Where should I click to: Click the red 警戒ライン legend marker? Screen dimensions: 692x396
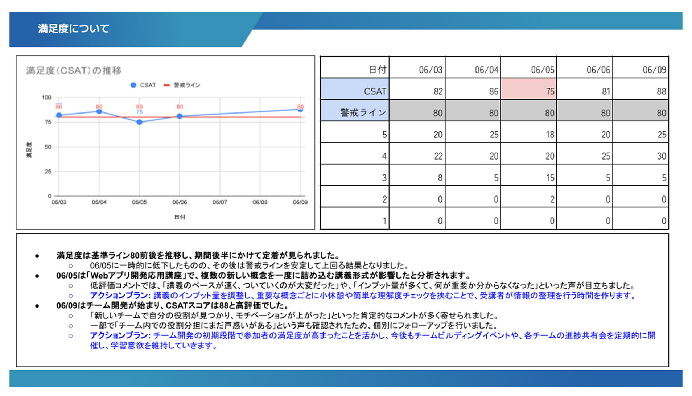166,85
